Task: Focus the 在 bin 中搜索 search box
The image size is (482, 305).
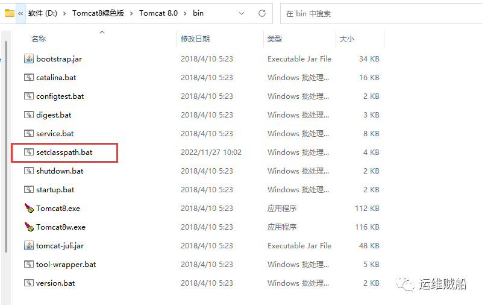Action: click(x=381, y=13)
